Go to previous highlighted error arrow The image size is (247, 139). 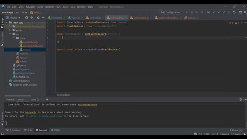(x=242, y=23)
